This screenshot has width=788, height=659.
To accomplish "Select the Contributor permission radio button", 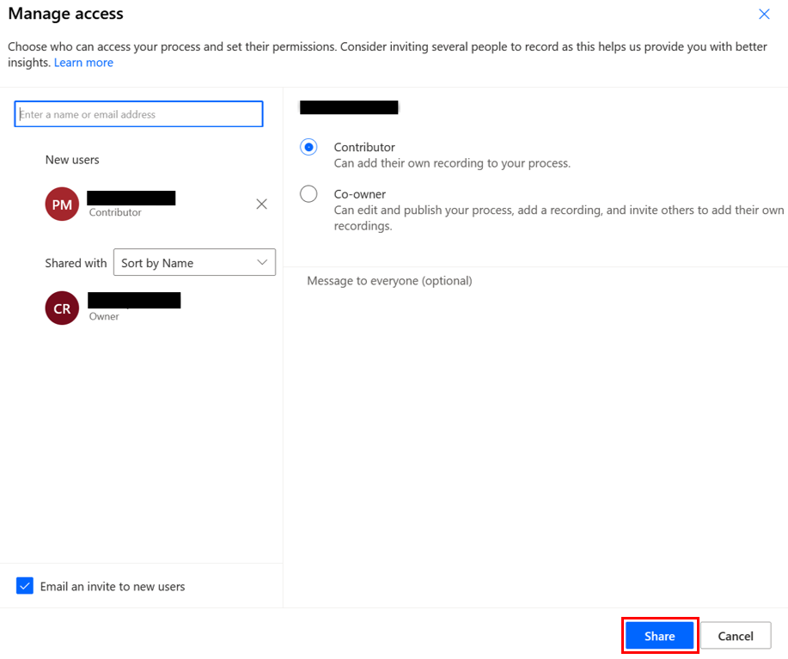I will 308,147.
